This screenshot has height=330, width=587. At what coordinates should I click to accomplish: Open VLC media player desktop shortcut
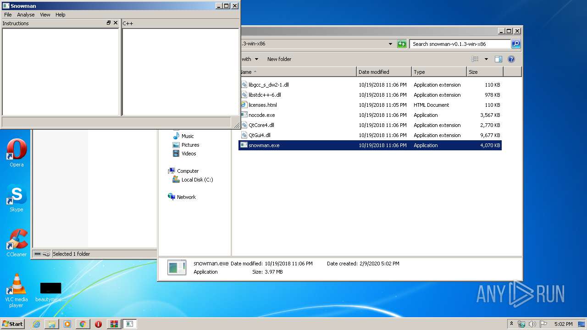pyautogui.click(x=17, y=291)
